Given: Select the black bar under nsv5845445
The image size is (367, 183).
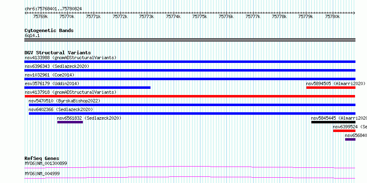Looking at the screenshot, I should coord(333,122).
